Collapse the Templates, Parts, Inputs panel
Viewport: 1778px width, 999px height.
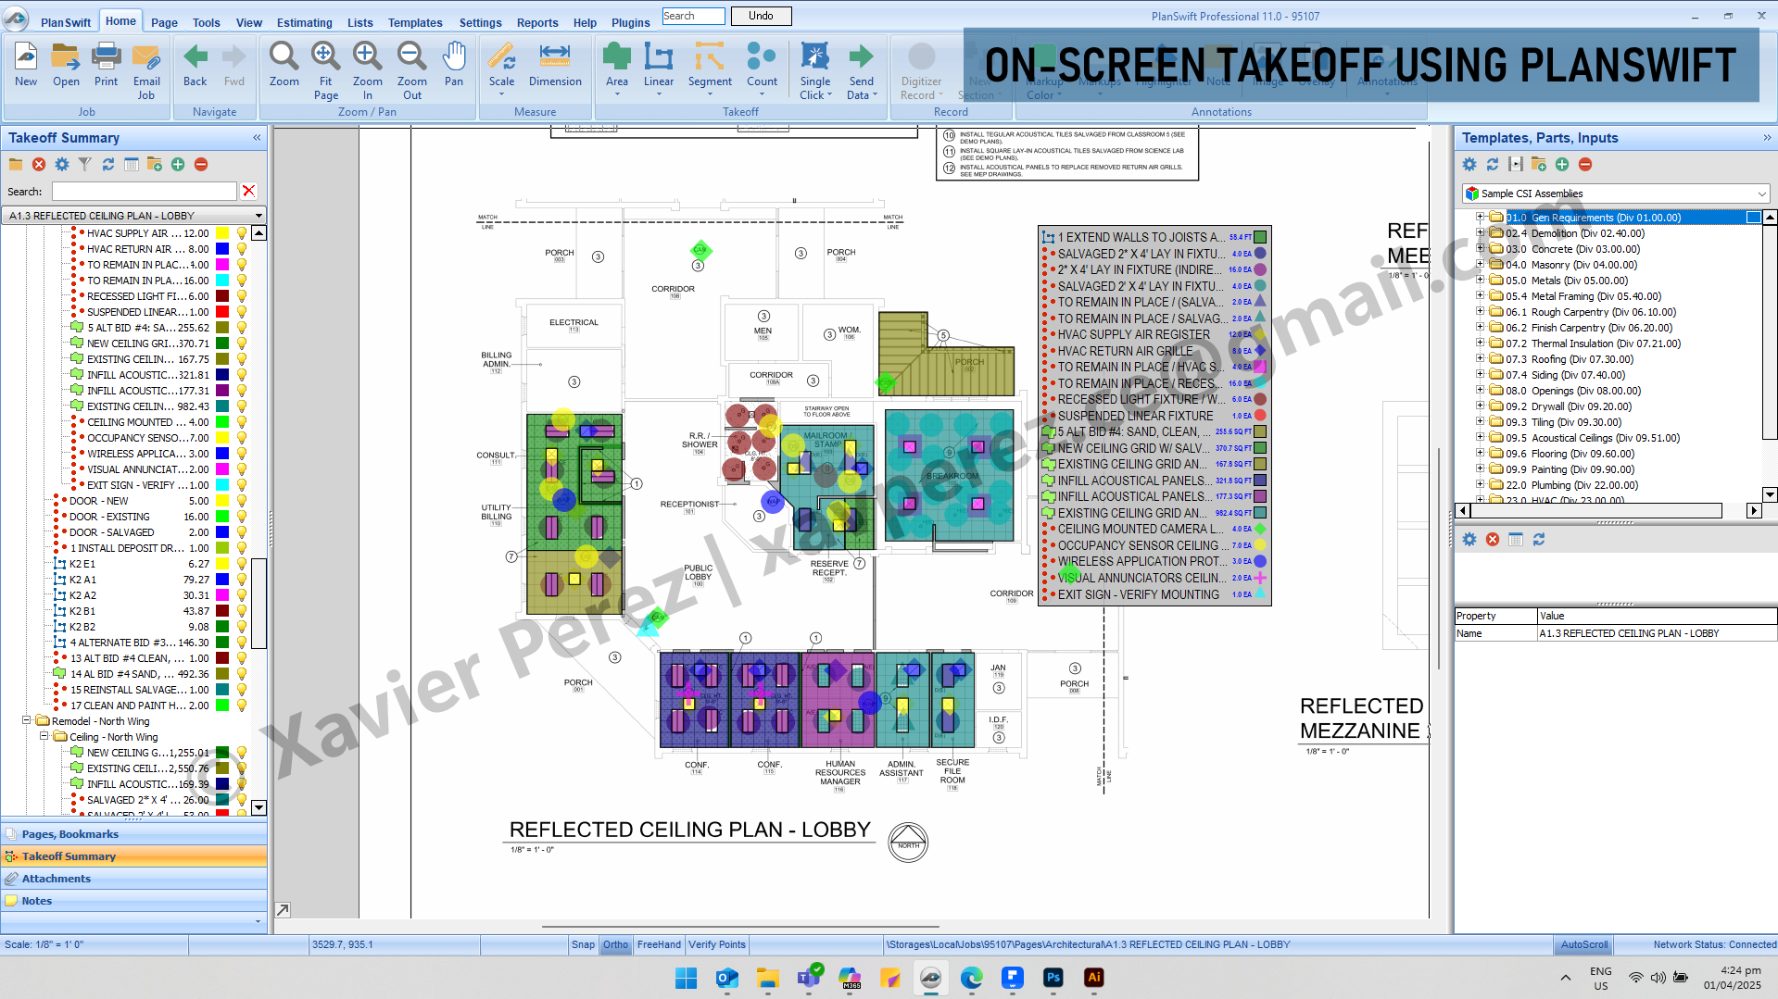[1767, 138]
